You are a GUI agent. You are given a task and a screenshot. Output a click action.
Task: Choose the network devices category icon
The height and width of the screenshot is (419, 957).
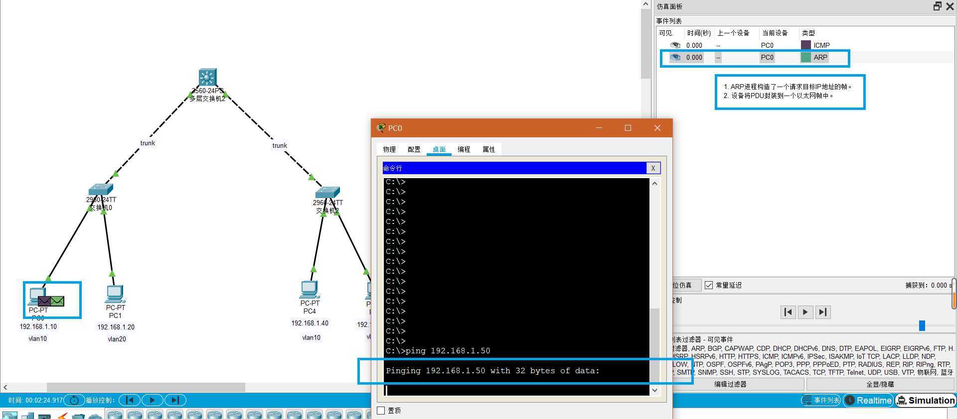[x=10, y=416]
